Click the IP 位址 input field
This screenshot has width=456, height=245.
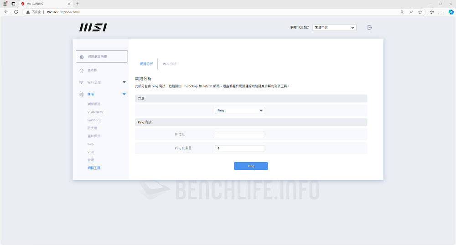point(240,134)
